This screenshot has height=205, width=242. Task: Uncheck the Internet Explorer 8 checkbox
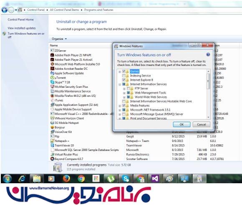click(124, 80)
